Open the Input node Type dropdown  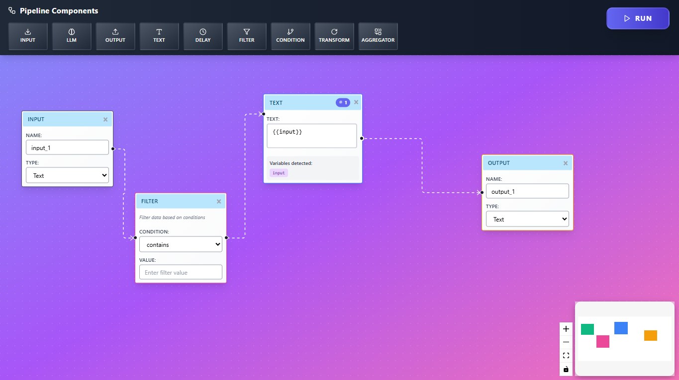coord(67,175)
